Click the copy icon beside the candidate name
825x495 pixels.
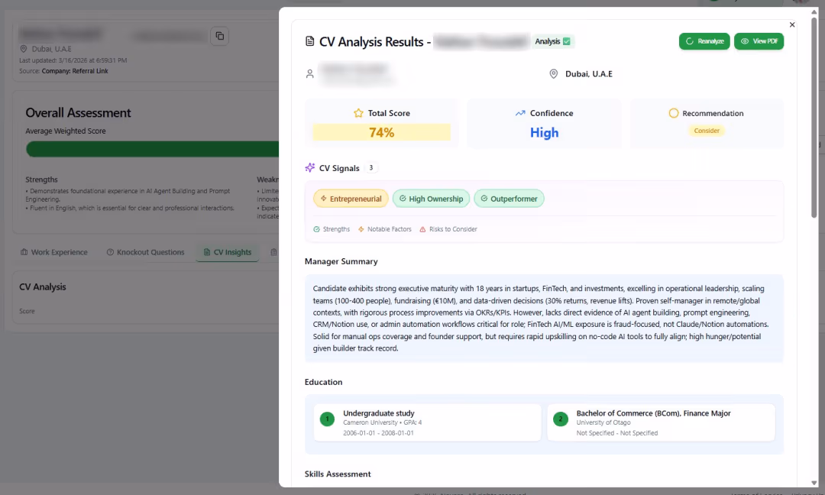click(x=219, y=36)
